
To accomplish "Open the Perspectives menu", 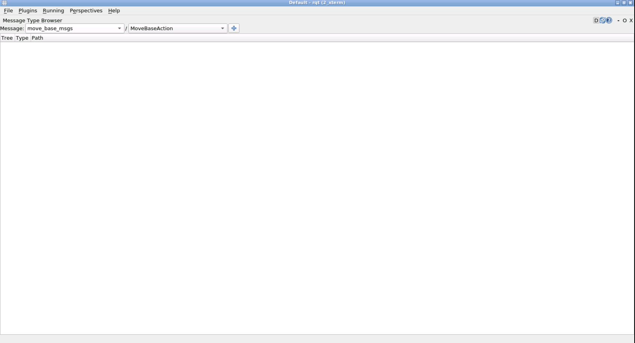I will click(x=86, y=10).
